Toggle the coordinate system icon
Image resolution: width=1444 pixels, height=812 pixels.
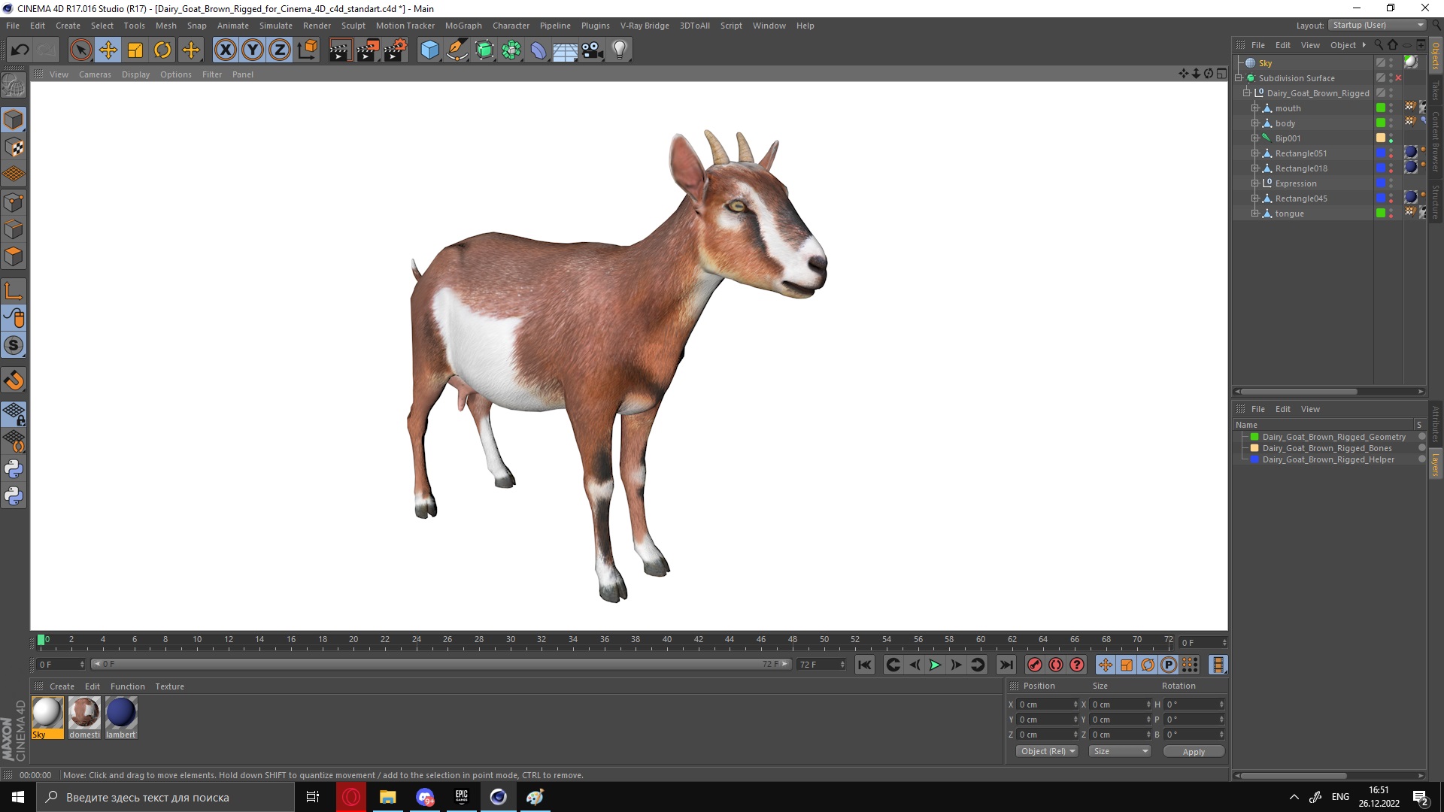tap(307, 50)
